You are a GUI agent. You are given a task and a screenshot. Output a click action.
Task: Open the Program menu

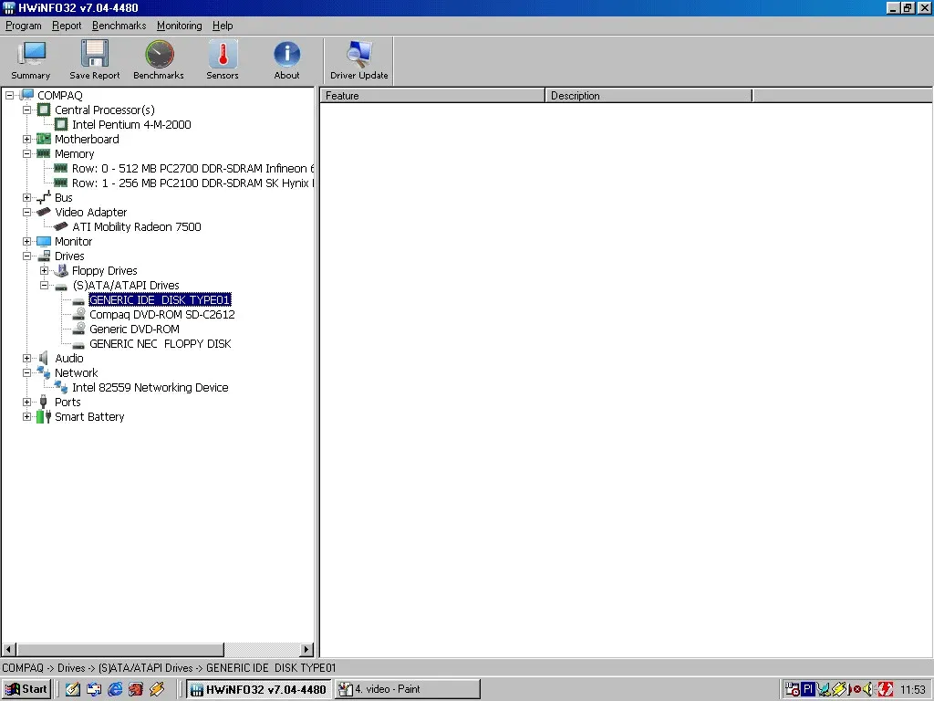click(23, 26)
